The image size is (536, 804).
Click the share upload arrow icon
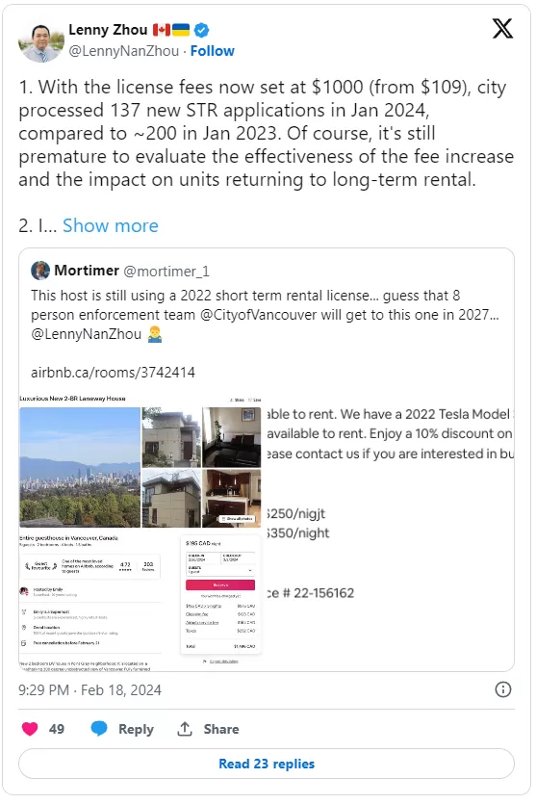[x=185, y=729]
